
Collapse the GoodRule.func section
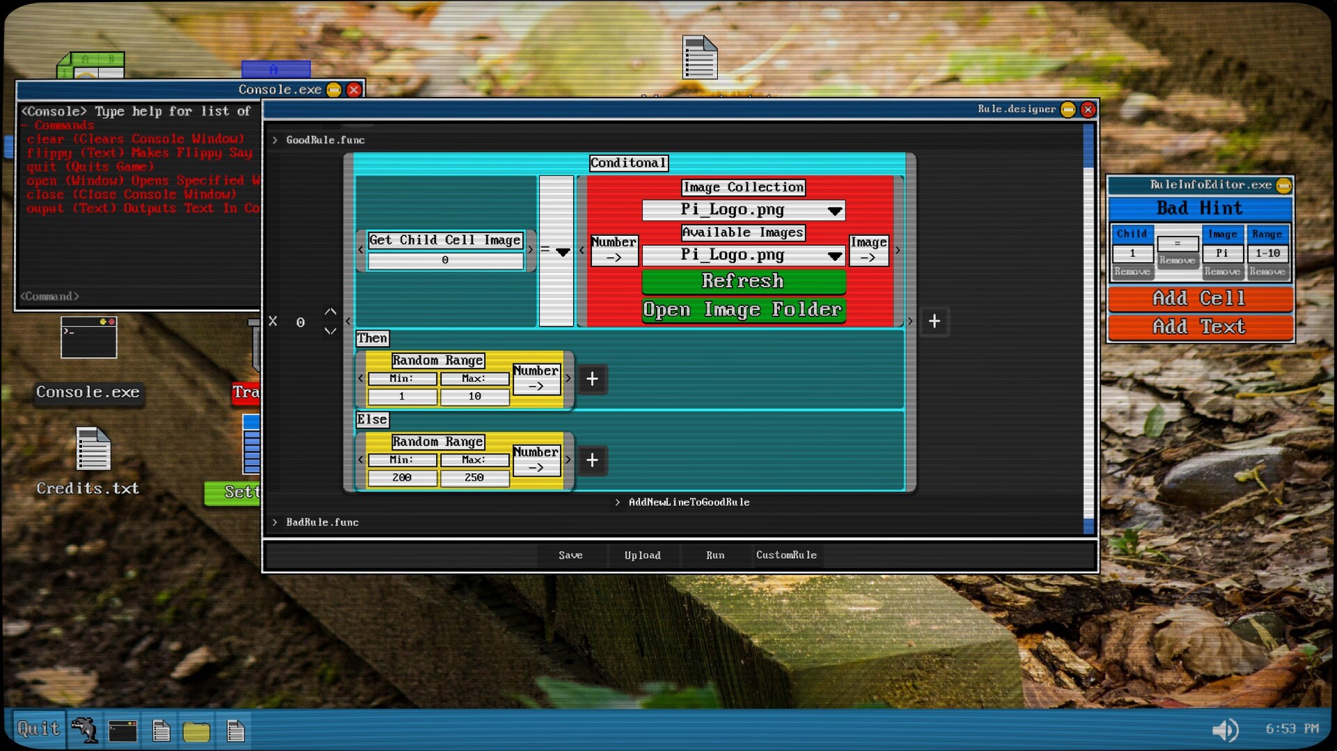(x=275, y=140)
